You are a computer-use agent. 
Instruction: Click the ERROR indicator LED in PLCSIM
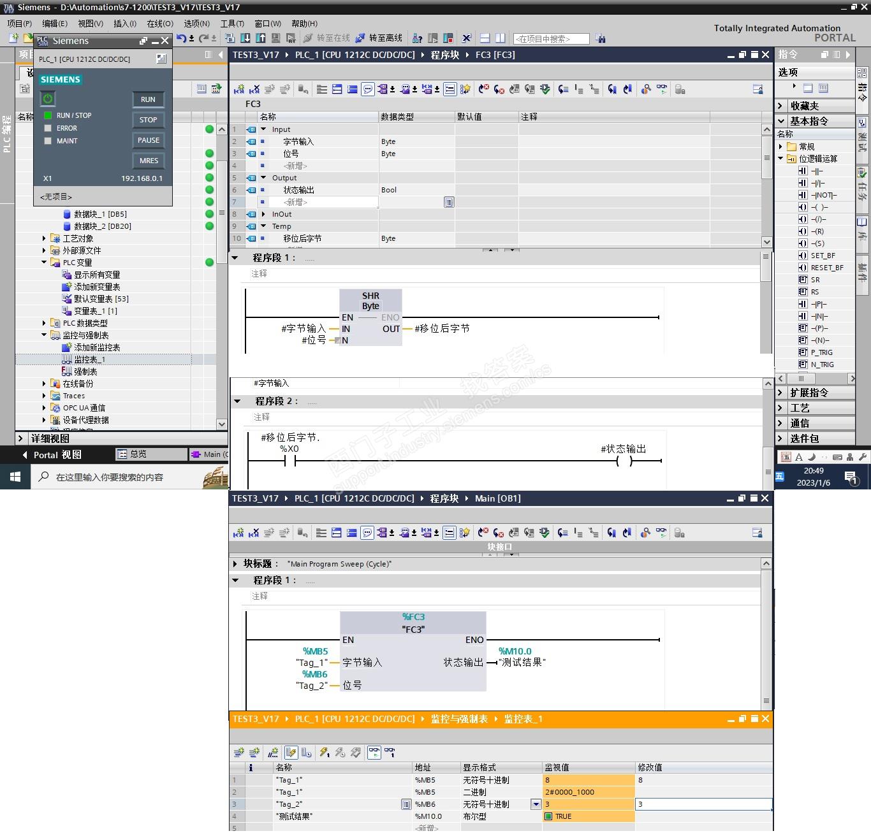pos(48,128)
